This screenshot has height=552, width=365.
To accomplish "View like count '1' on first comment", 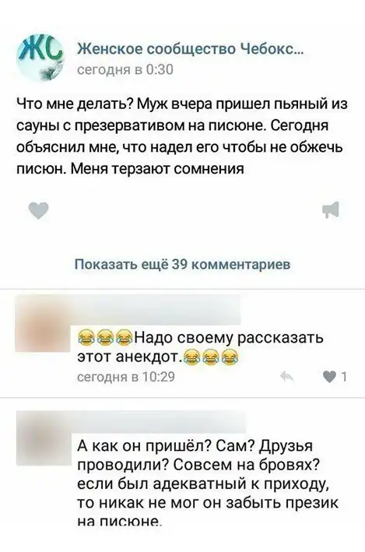I will tap(344, 378).
